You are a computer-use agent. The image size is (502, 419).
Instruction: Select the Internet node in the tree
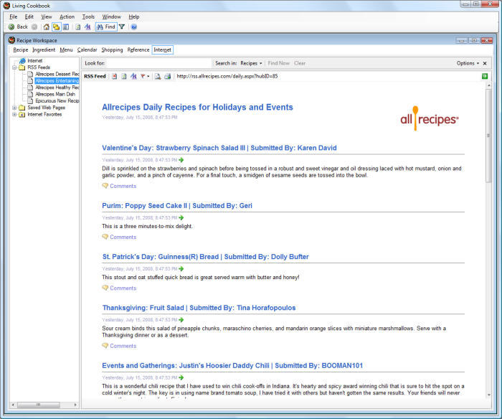[35, 60]
